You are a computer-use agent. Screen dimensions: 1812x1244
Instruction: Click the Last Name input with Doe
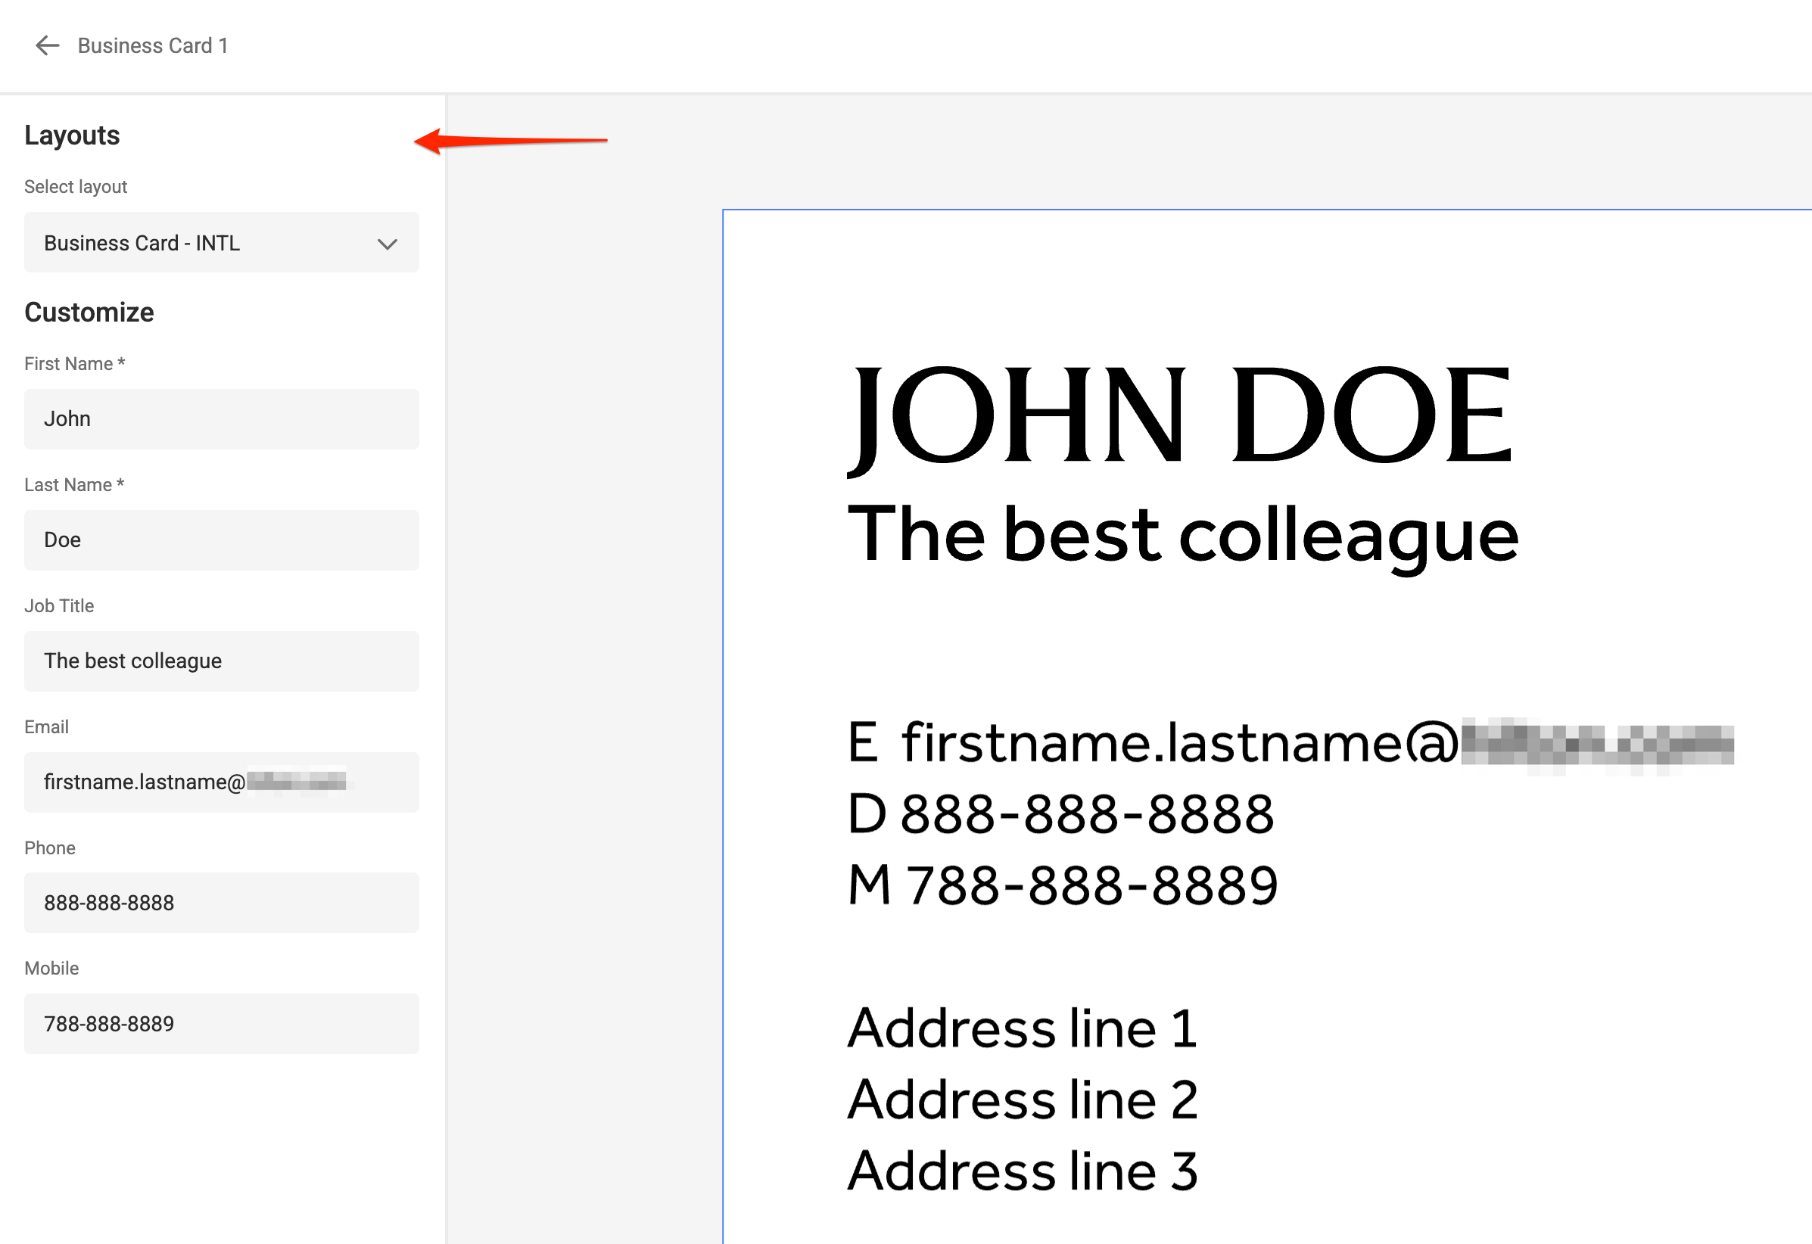tap(222, 540)
